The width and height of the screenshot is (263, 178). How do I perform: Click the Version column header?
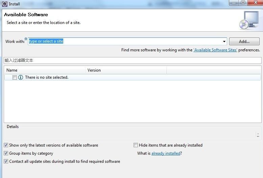126,70
